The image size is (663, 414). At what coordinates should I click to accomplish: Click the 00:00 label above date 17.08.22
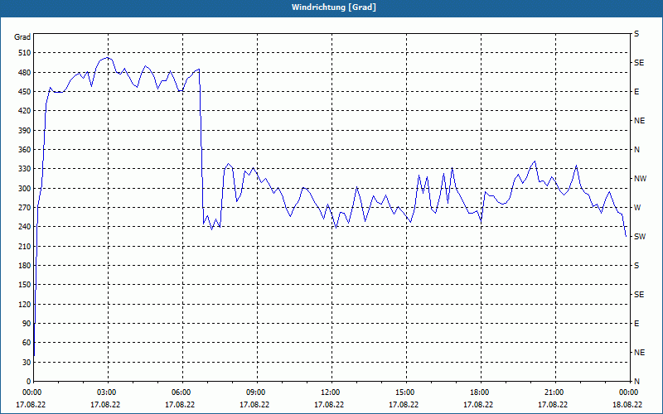click(x=31, y=392)
